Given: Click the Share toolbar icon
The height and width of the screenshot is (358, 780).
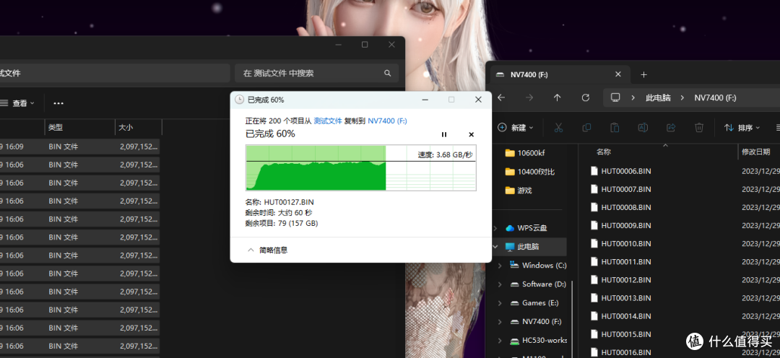Looking at the screenshot, I should [x=670, y=128].
